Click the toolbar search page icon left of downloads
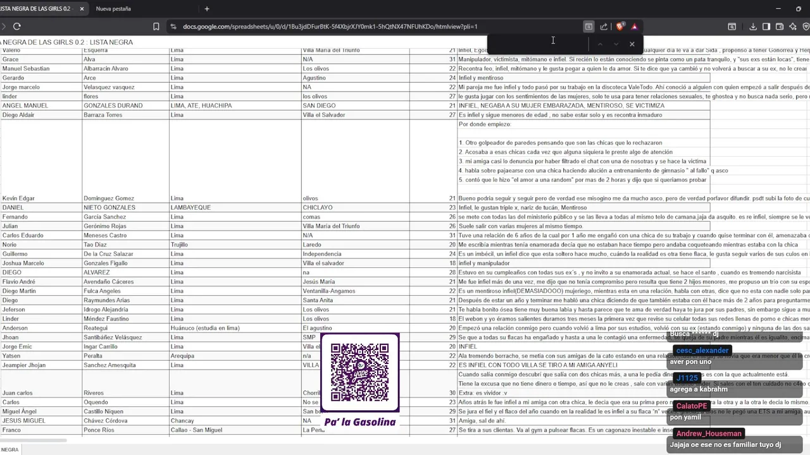The height and width of the screenshot is (455, 810). pos(732,27)
